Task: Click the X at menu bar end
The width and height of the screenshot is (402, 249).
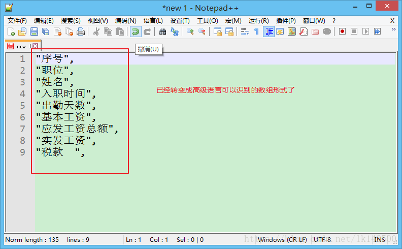Action: (392, 20)
